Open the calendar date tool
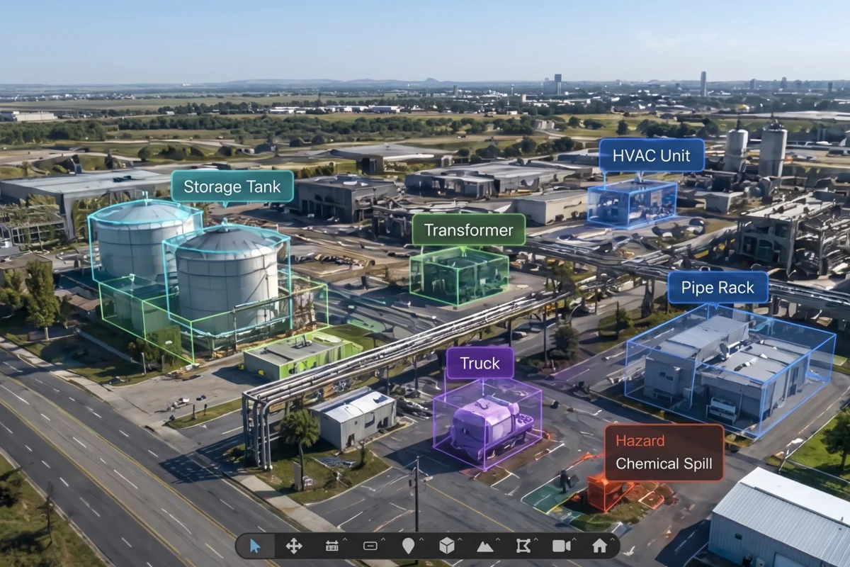This screenshot has height=567, width=850. coord(331,546)
